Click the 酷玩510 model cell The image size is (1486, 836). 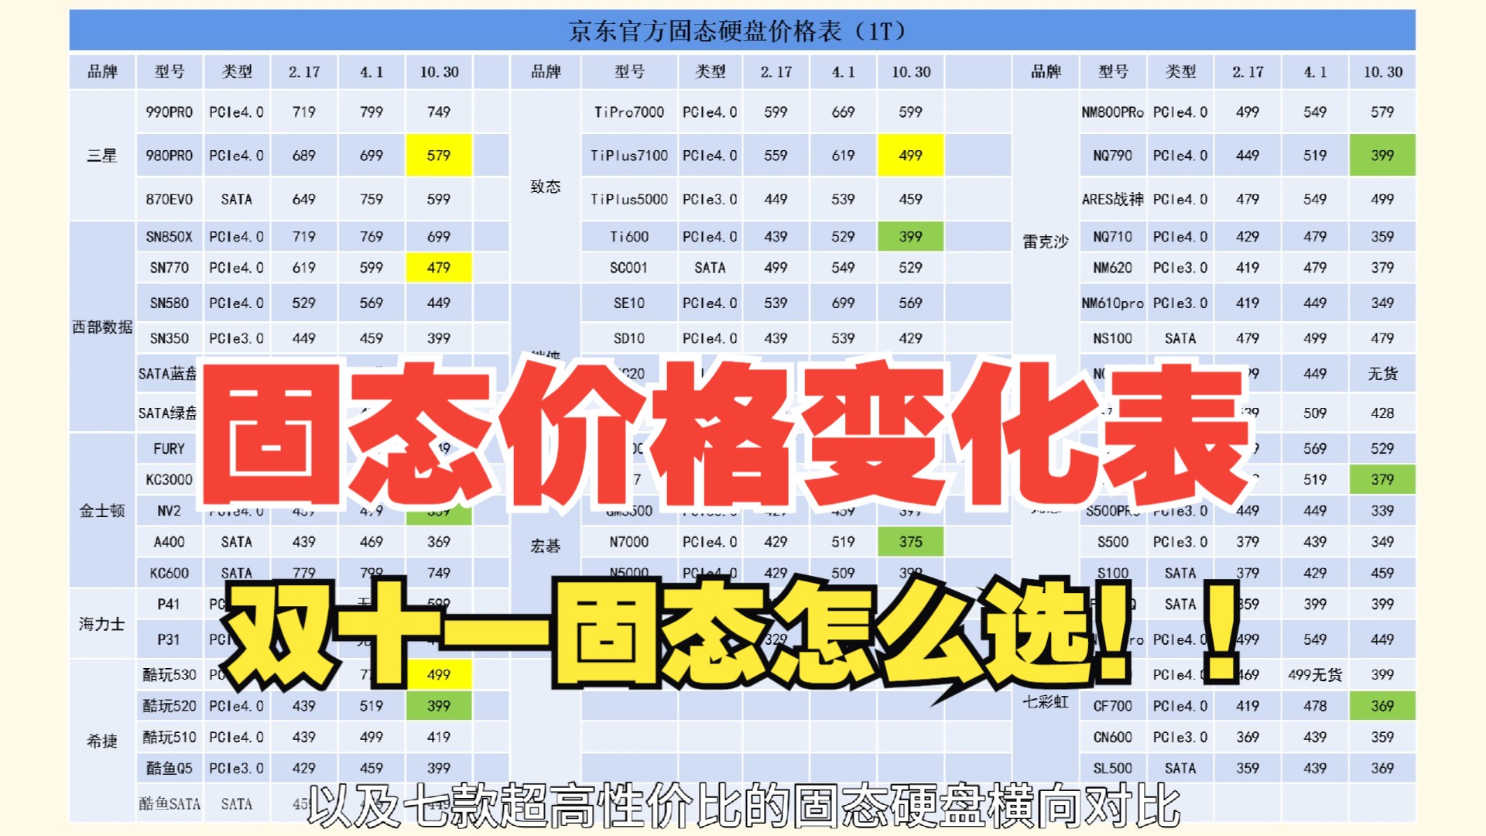pyautogui.click(x=169, y=738)
